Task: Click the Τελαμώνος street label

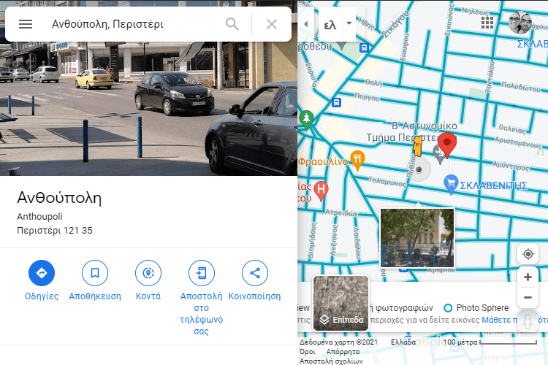Action: click(x=388, y=181)
